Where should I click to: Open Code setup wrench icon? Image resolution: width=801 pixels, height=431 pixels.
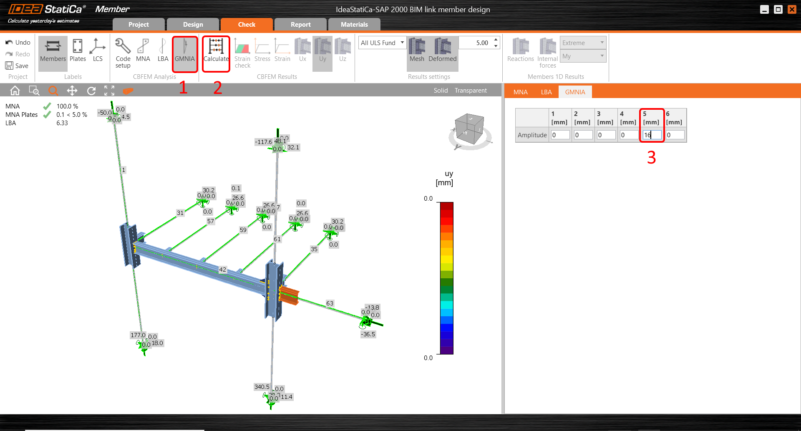(x=123, y=53)
